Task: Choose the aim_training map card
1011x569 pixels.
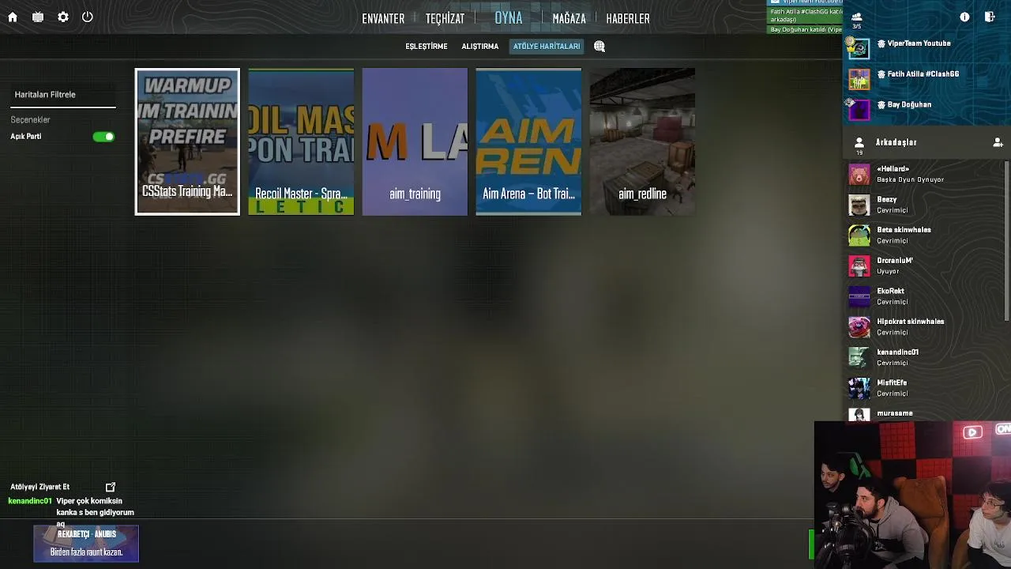Action: pos(415,141)
